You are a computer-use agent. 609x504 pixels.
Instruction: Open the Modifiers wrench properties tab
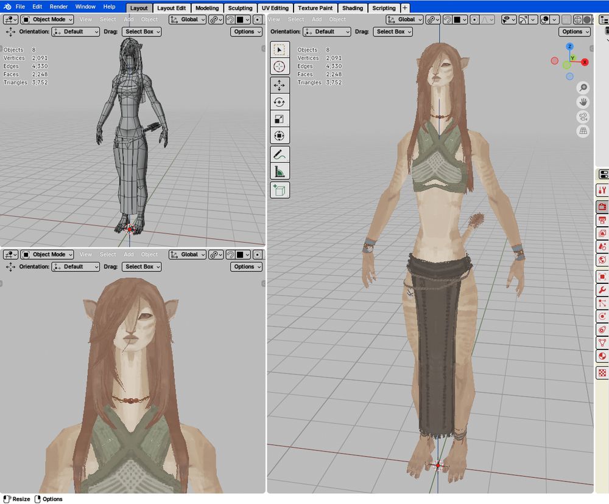point(602,289)
